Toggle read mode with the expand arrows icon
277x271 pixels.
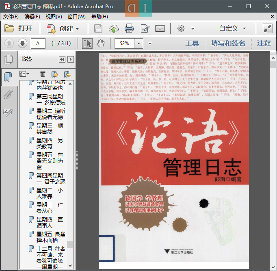pos(268,28)
